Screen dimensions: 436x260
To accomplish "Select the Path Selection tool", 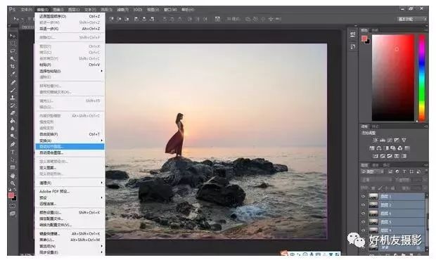I will click(x=13, y=160).
